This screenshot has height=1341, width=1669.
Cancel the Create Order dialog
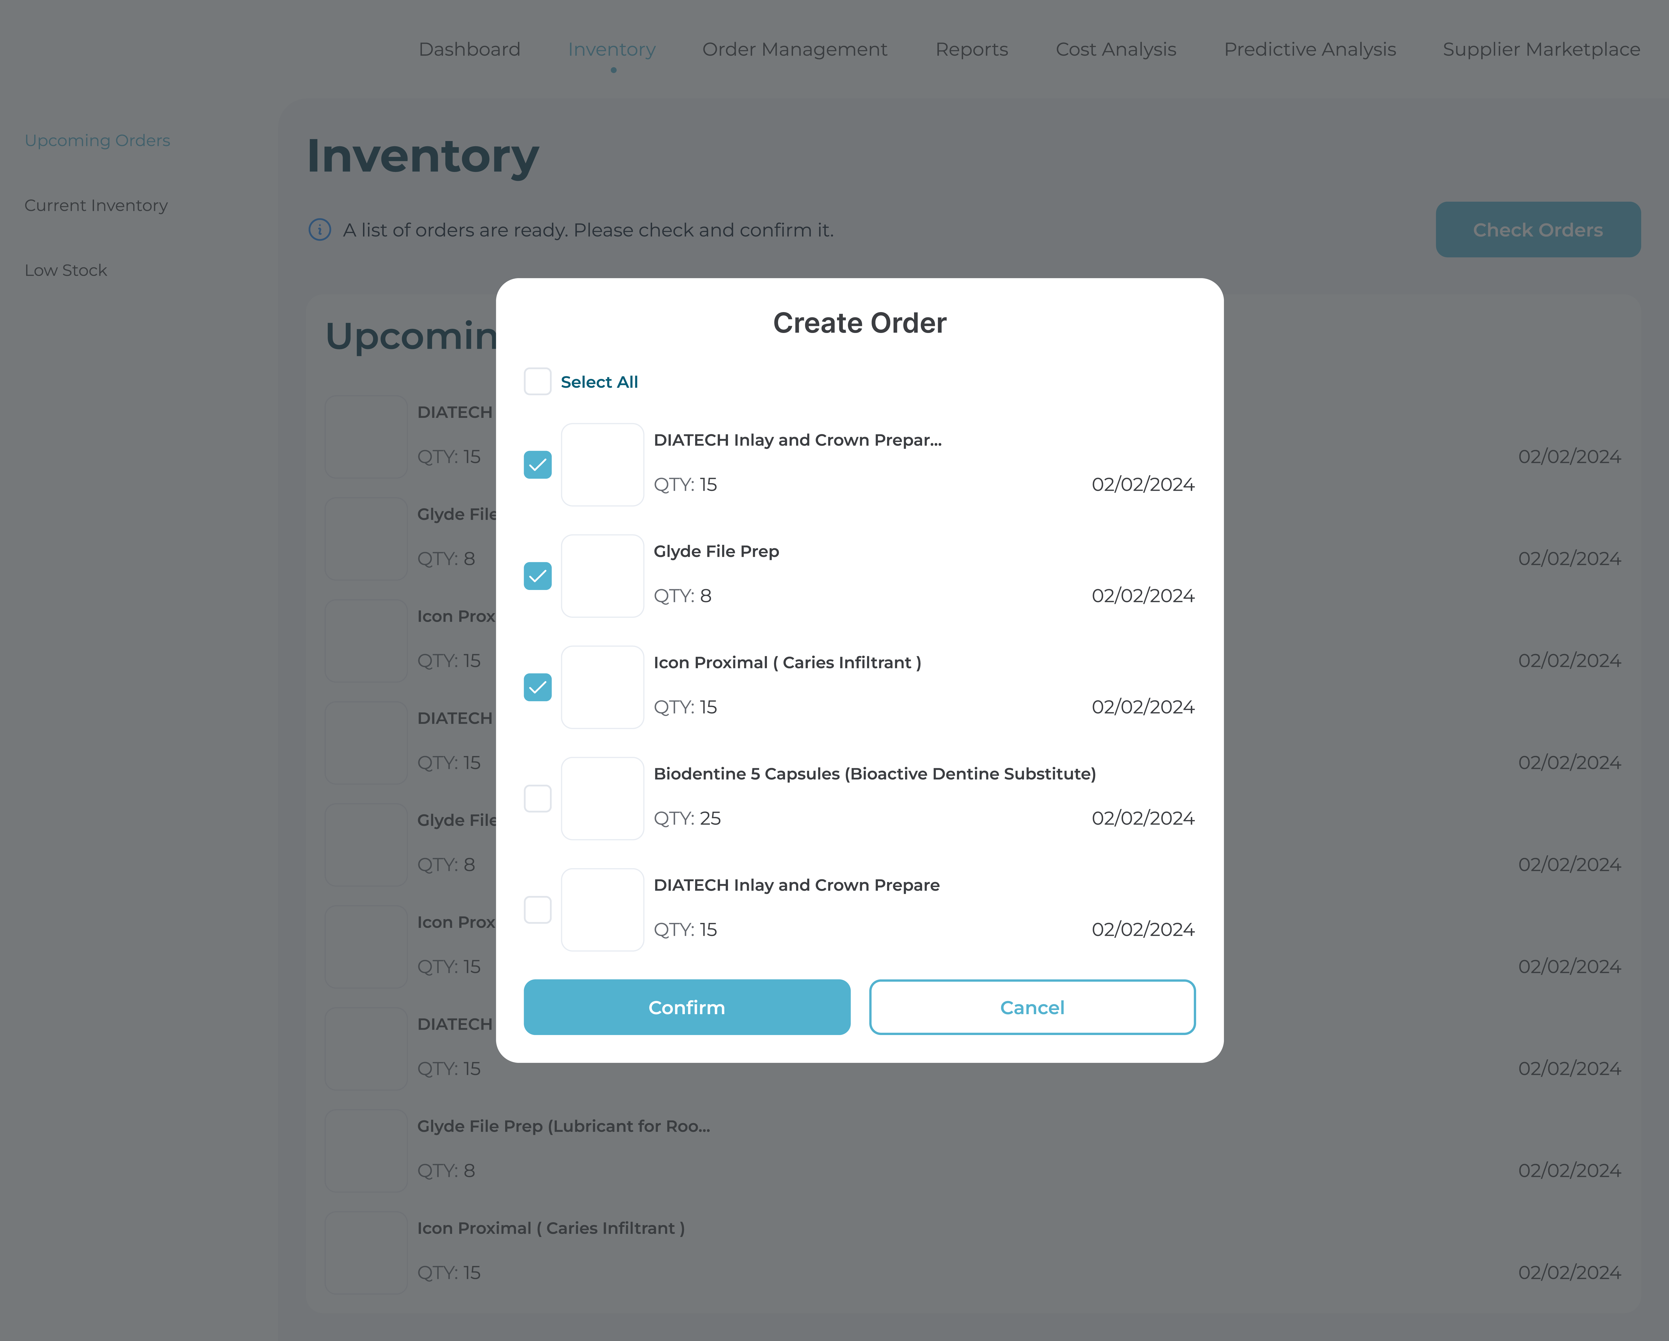(x=1032, y=1007)
